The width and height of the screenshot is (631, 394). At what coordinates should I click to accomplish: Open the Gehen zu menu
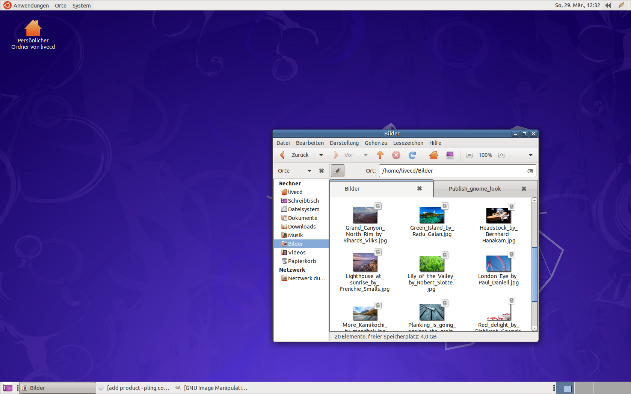376,143
